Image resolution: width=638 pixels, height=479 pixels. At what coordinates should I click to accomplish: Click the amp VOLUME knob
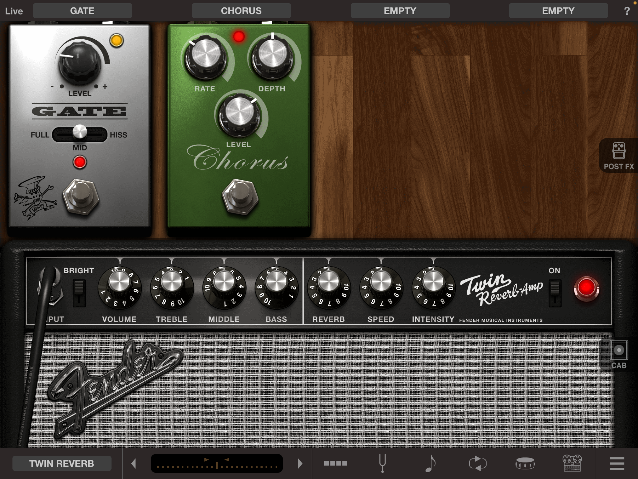coord(120,288)
